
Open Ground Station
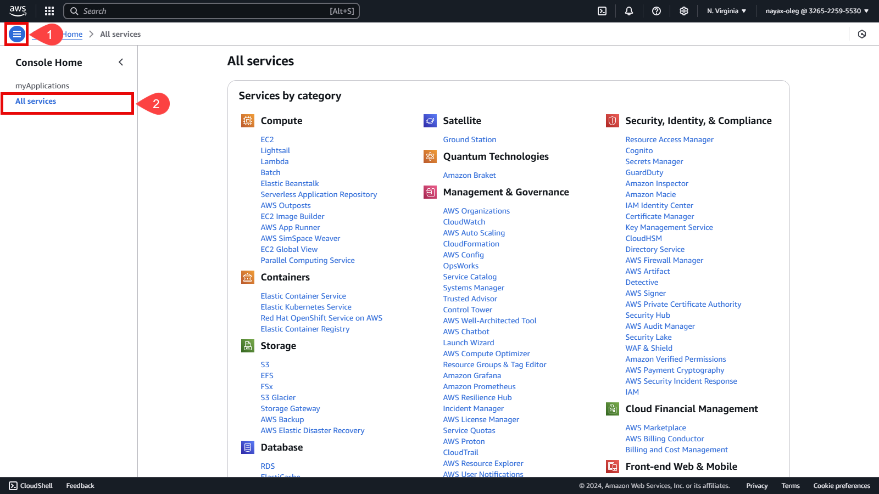470,139
